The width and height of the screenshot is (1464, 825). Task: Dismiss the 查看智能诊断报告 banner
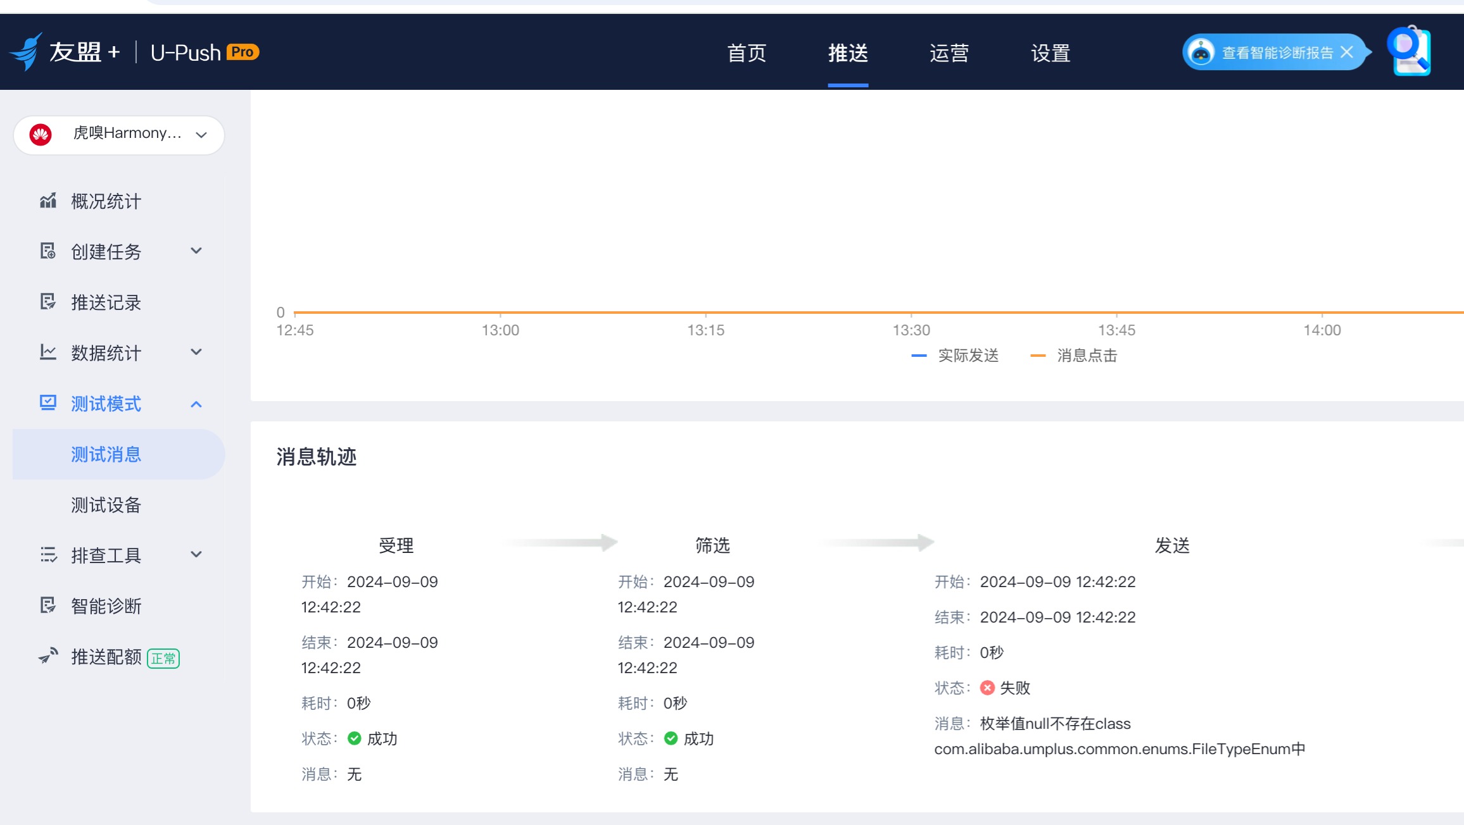1347,52
